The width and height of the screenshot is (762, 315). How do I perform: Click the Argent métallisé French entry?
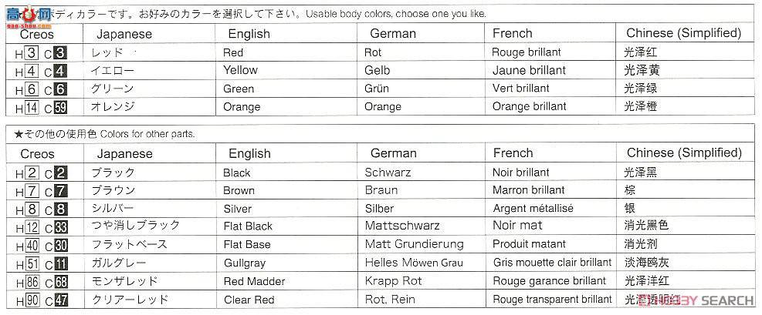(x=533, y=209)
